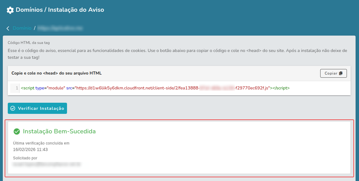The image size is (359, 181).
Task: Click the gear beside the Domínios title
Action: point(10,10)
